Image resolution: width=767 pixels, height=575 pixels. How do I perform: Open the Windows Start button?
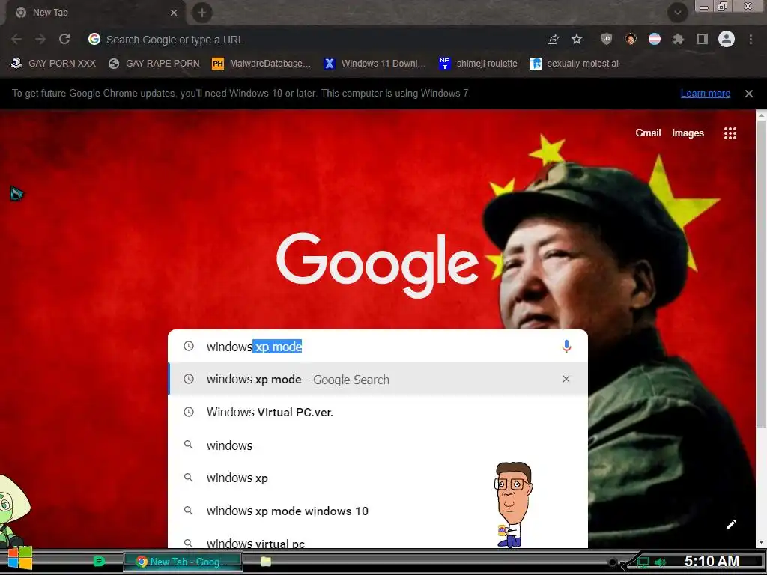point(20,558)
